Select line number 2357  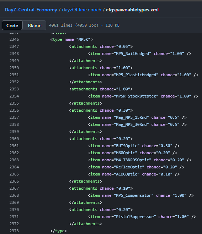coord(14,117)
